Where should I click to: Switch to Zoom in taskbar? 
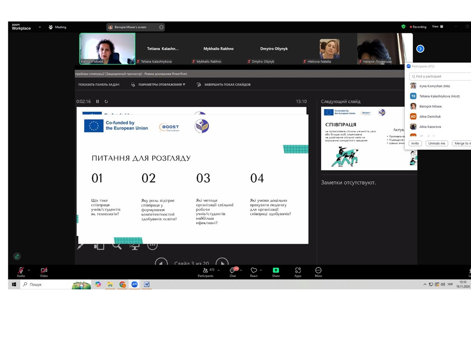[135, 284]
